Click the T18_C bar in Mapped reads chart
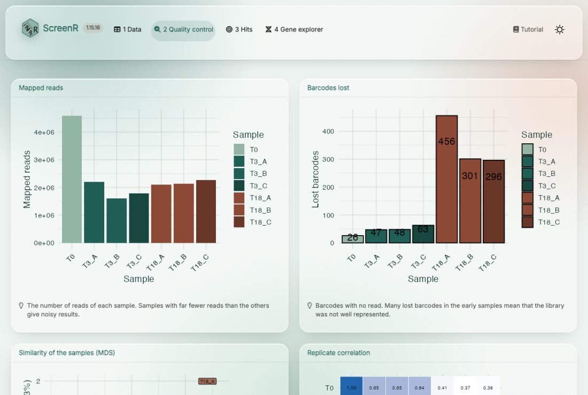 point(206,212)
